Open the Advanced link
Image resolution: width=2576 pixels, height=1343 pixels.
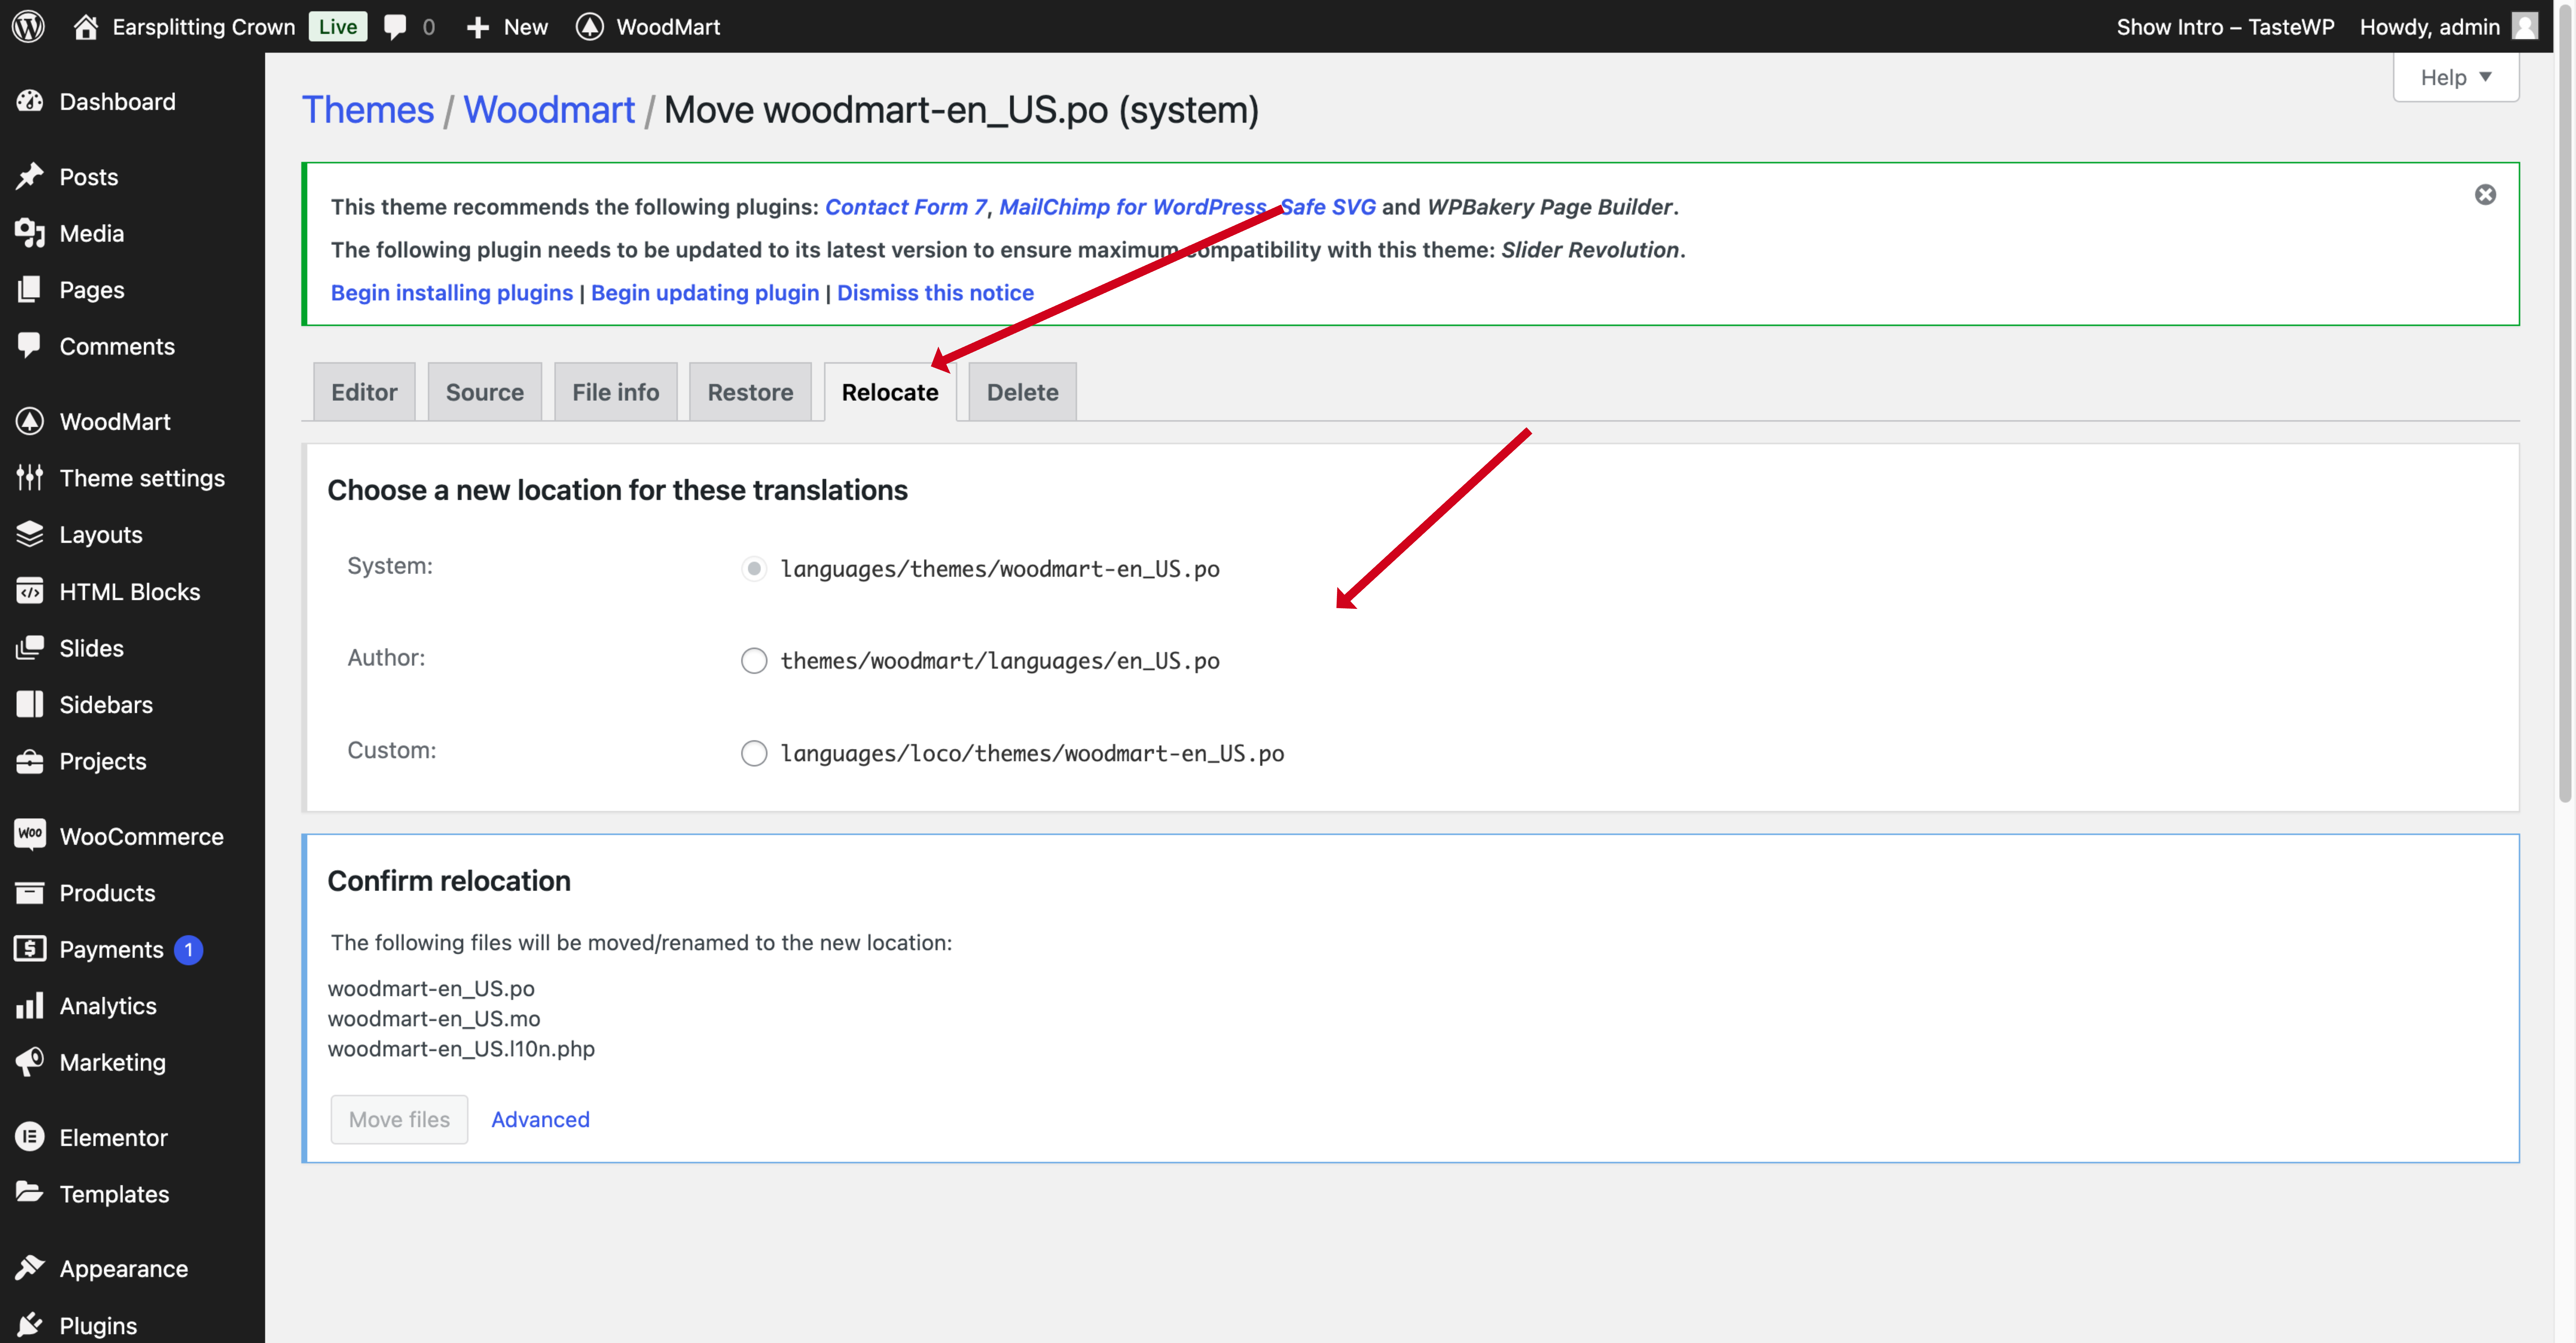540,1119
